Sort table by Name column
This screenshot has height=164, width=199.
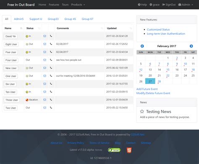coord(13,28)
